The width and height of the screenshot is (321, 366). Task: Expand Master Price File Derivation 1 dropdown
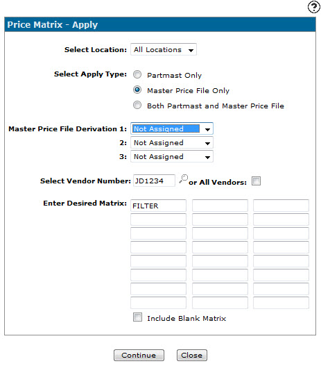coord(172,128)
